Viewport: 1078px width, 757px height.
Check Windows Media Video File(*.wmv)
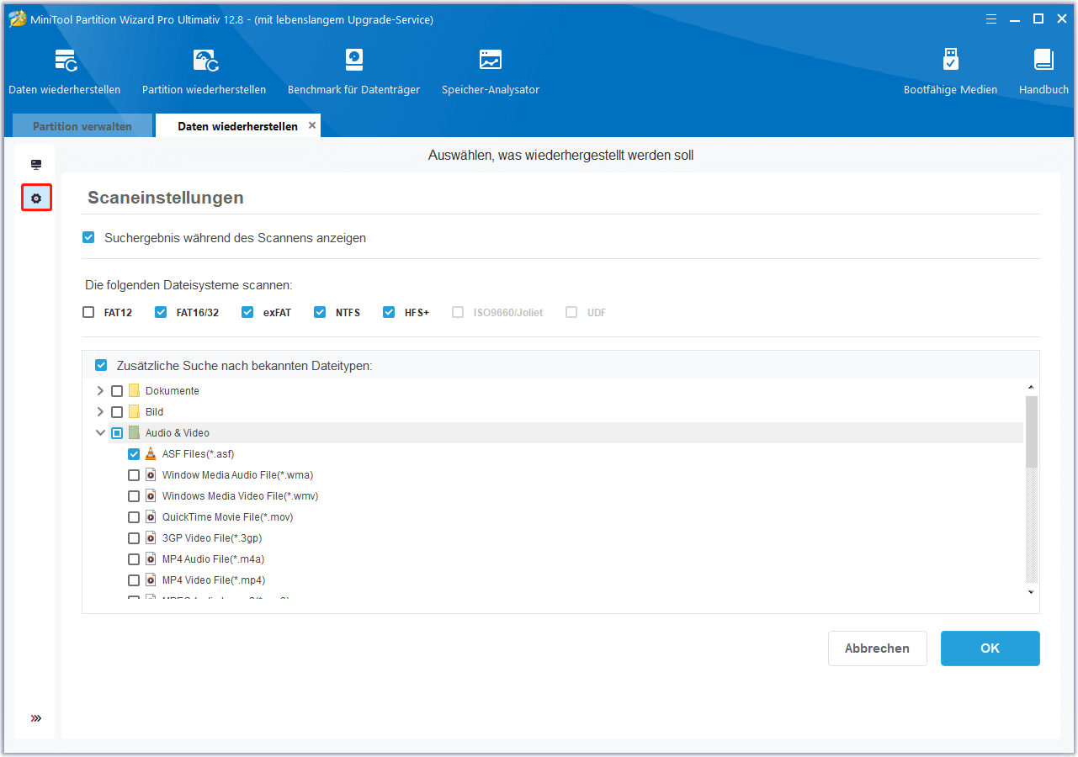tap(134, 496)
